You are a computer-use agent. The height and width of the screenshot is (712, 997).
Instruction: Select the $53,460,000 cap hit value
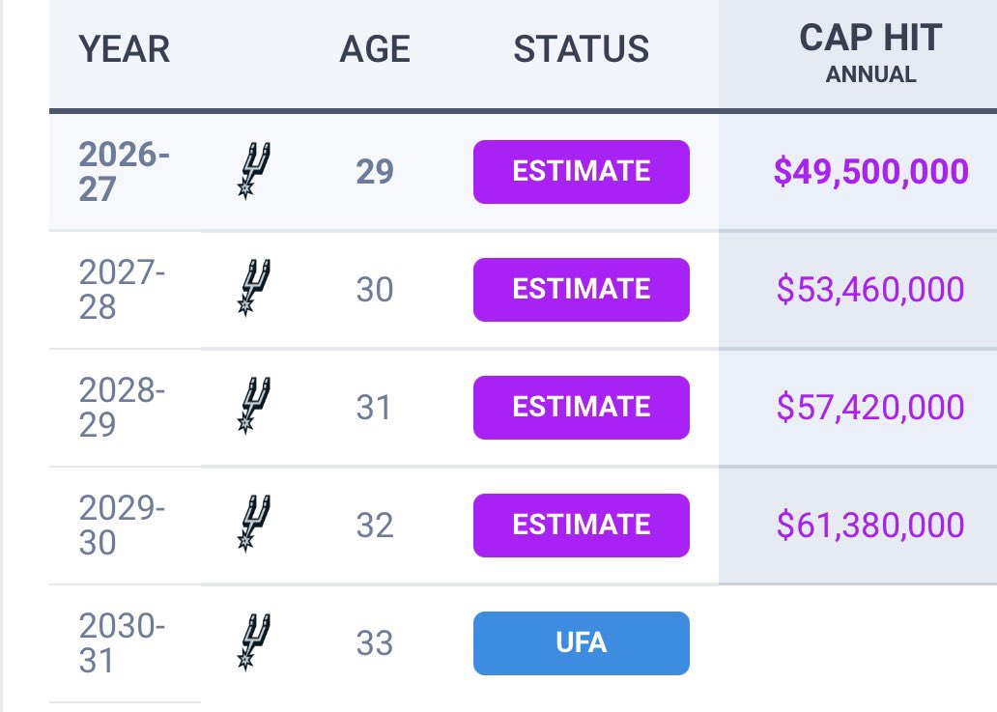[870, 289]
